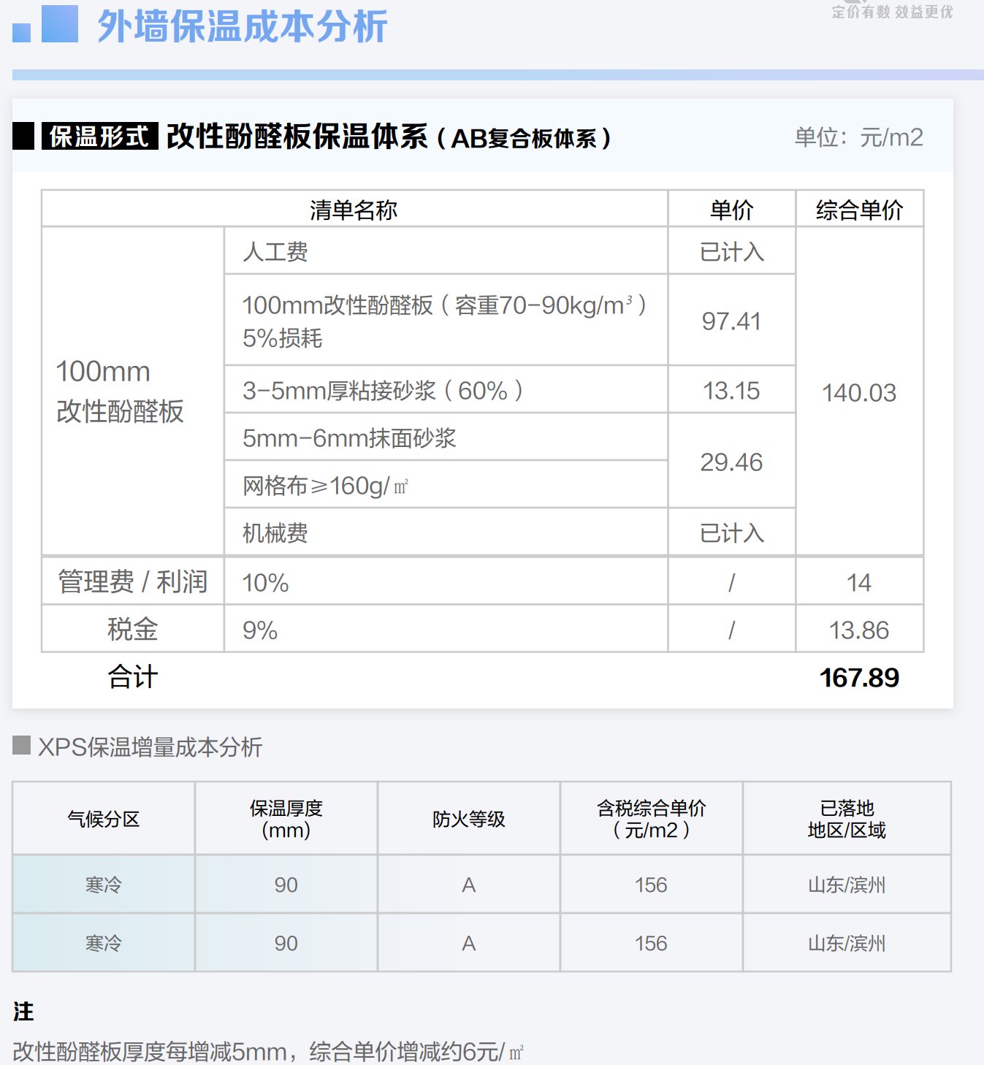
Task: Click the 气候分区 table header
Action: tap(103, 819)
